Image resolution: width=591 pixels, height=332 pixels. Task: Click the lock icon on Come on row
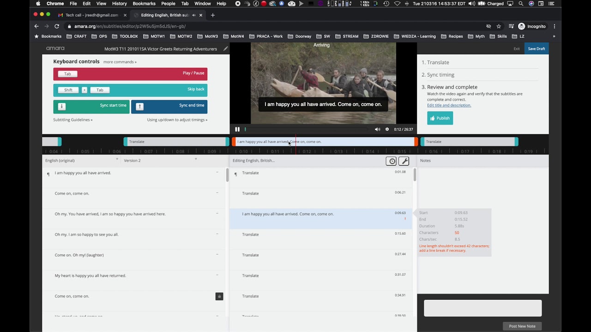[219, 296]
